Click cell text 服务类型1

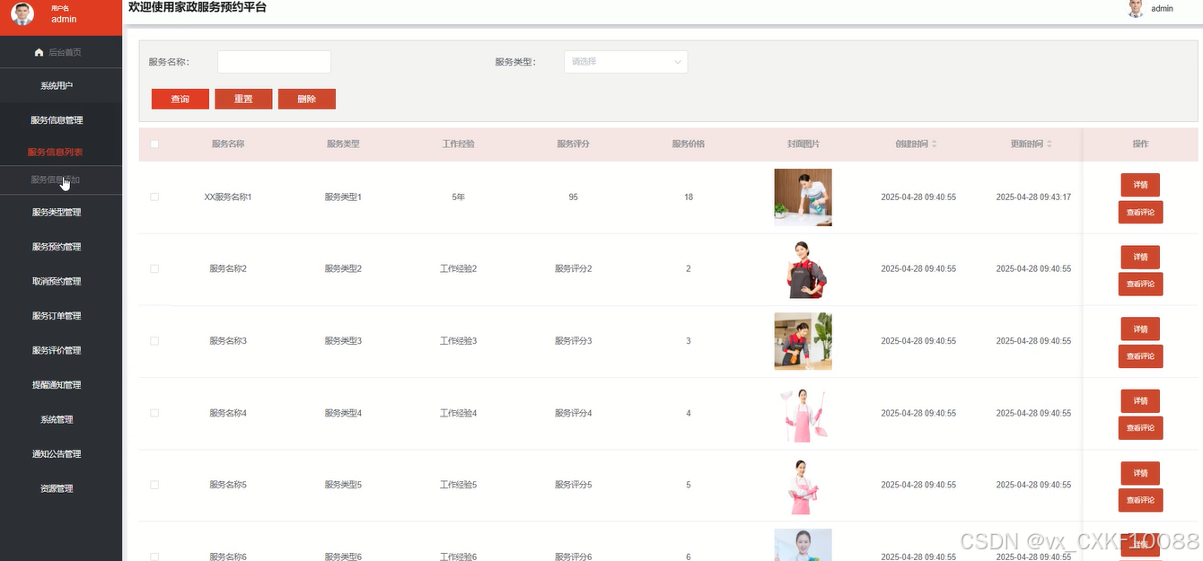point(343,197)
